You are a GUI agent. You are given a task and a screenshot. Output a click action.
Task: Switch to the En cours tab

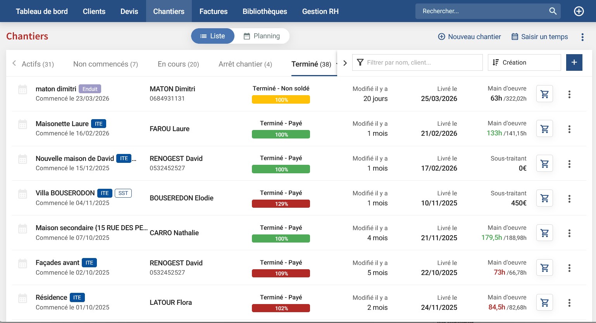click(178, 64)
